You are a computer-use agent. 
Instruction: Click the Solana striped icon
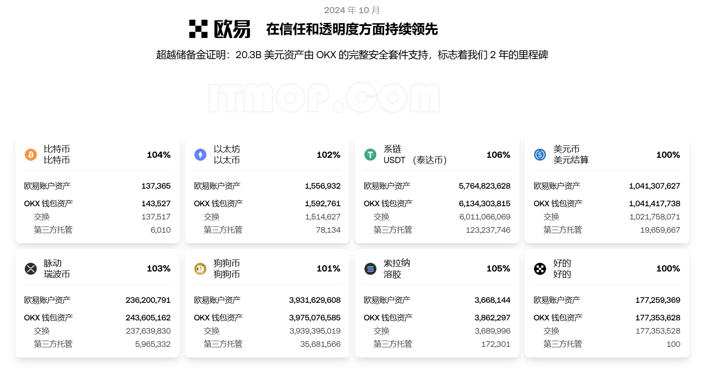pyautogui.click(x=370, y=268)
